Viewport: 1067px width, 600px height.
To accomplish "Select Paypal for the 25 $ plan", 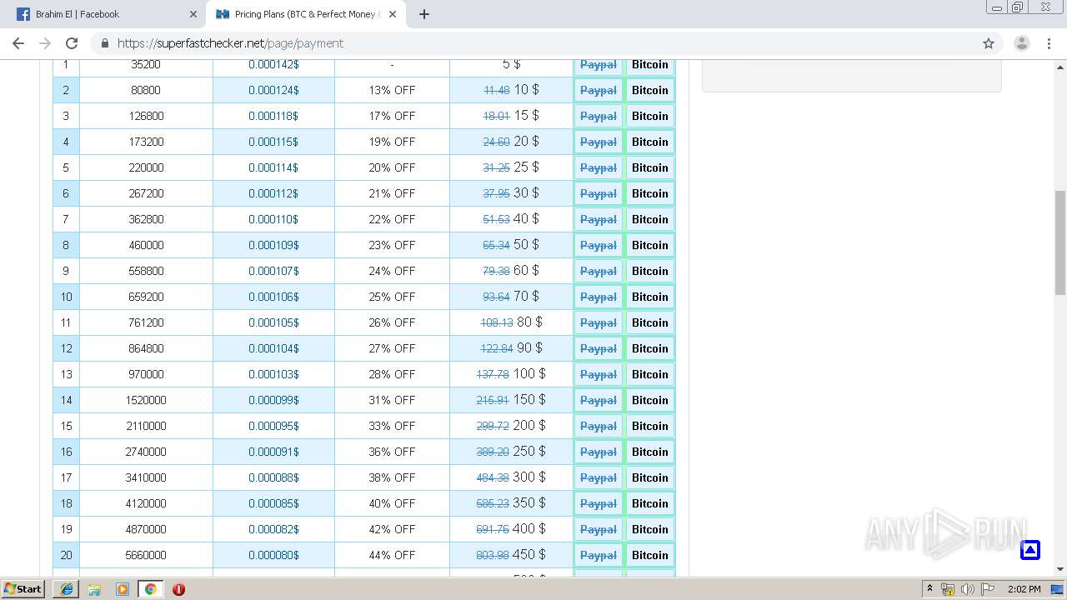I will pyautogui.click(x=599, y=167).
